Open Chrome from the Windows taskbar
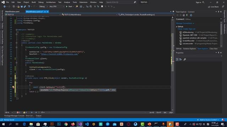This screenshot has height=127, width=227. (x=66, y=124)
